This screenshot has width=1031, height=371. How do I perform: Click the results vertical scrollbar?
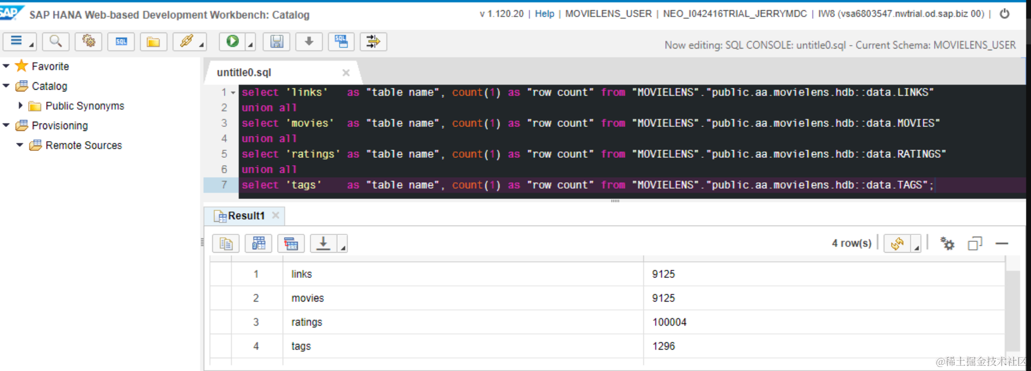[1013, 311]
